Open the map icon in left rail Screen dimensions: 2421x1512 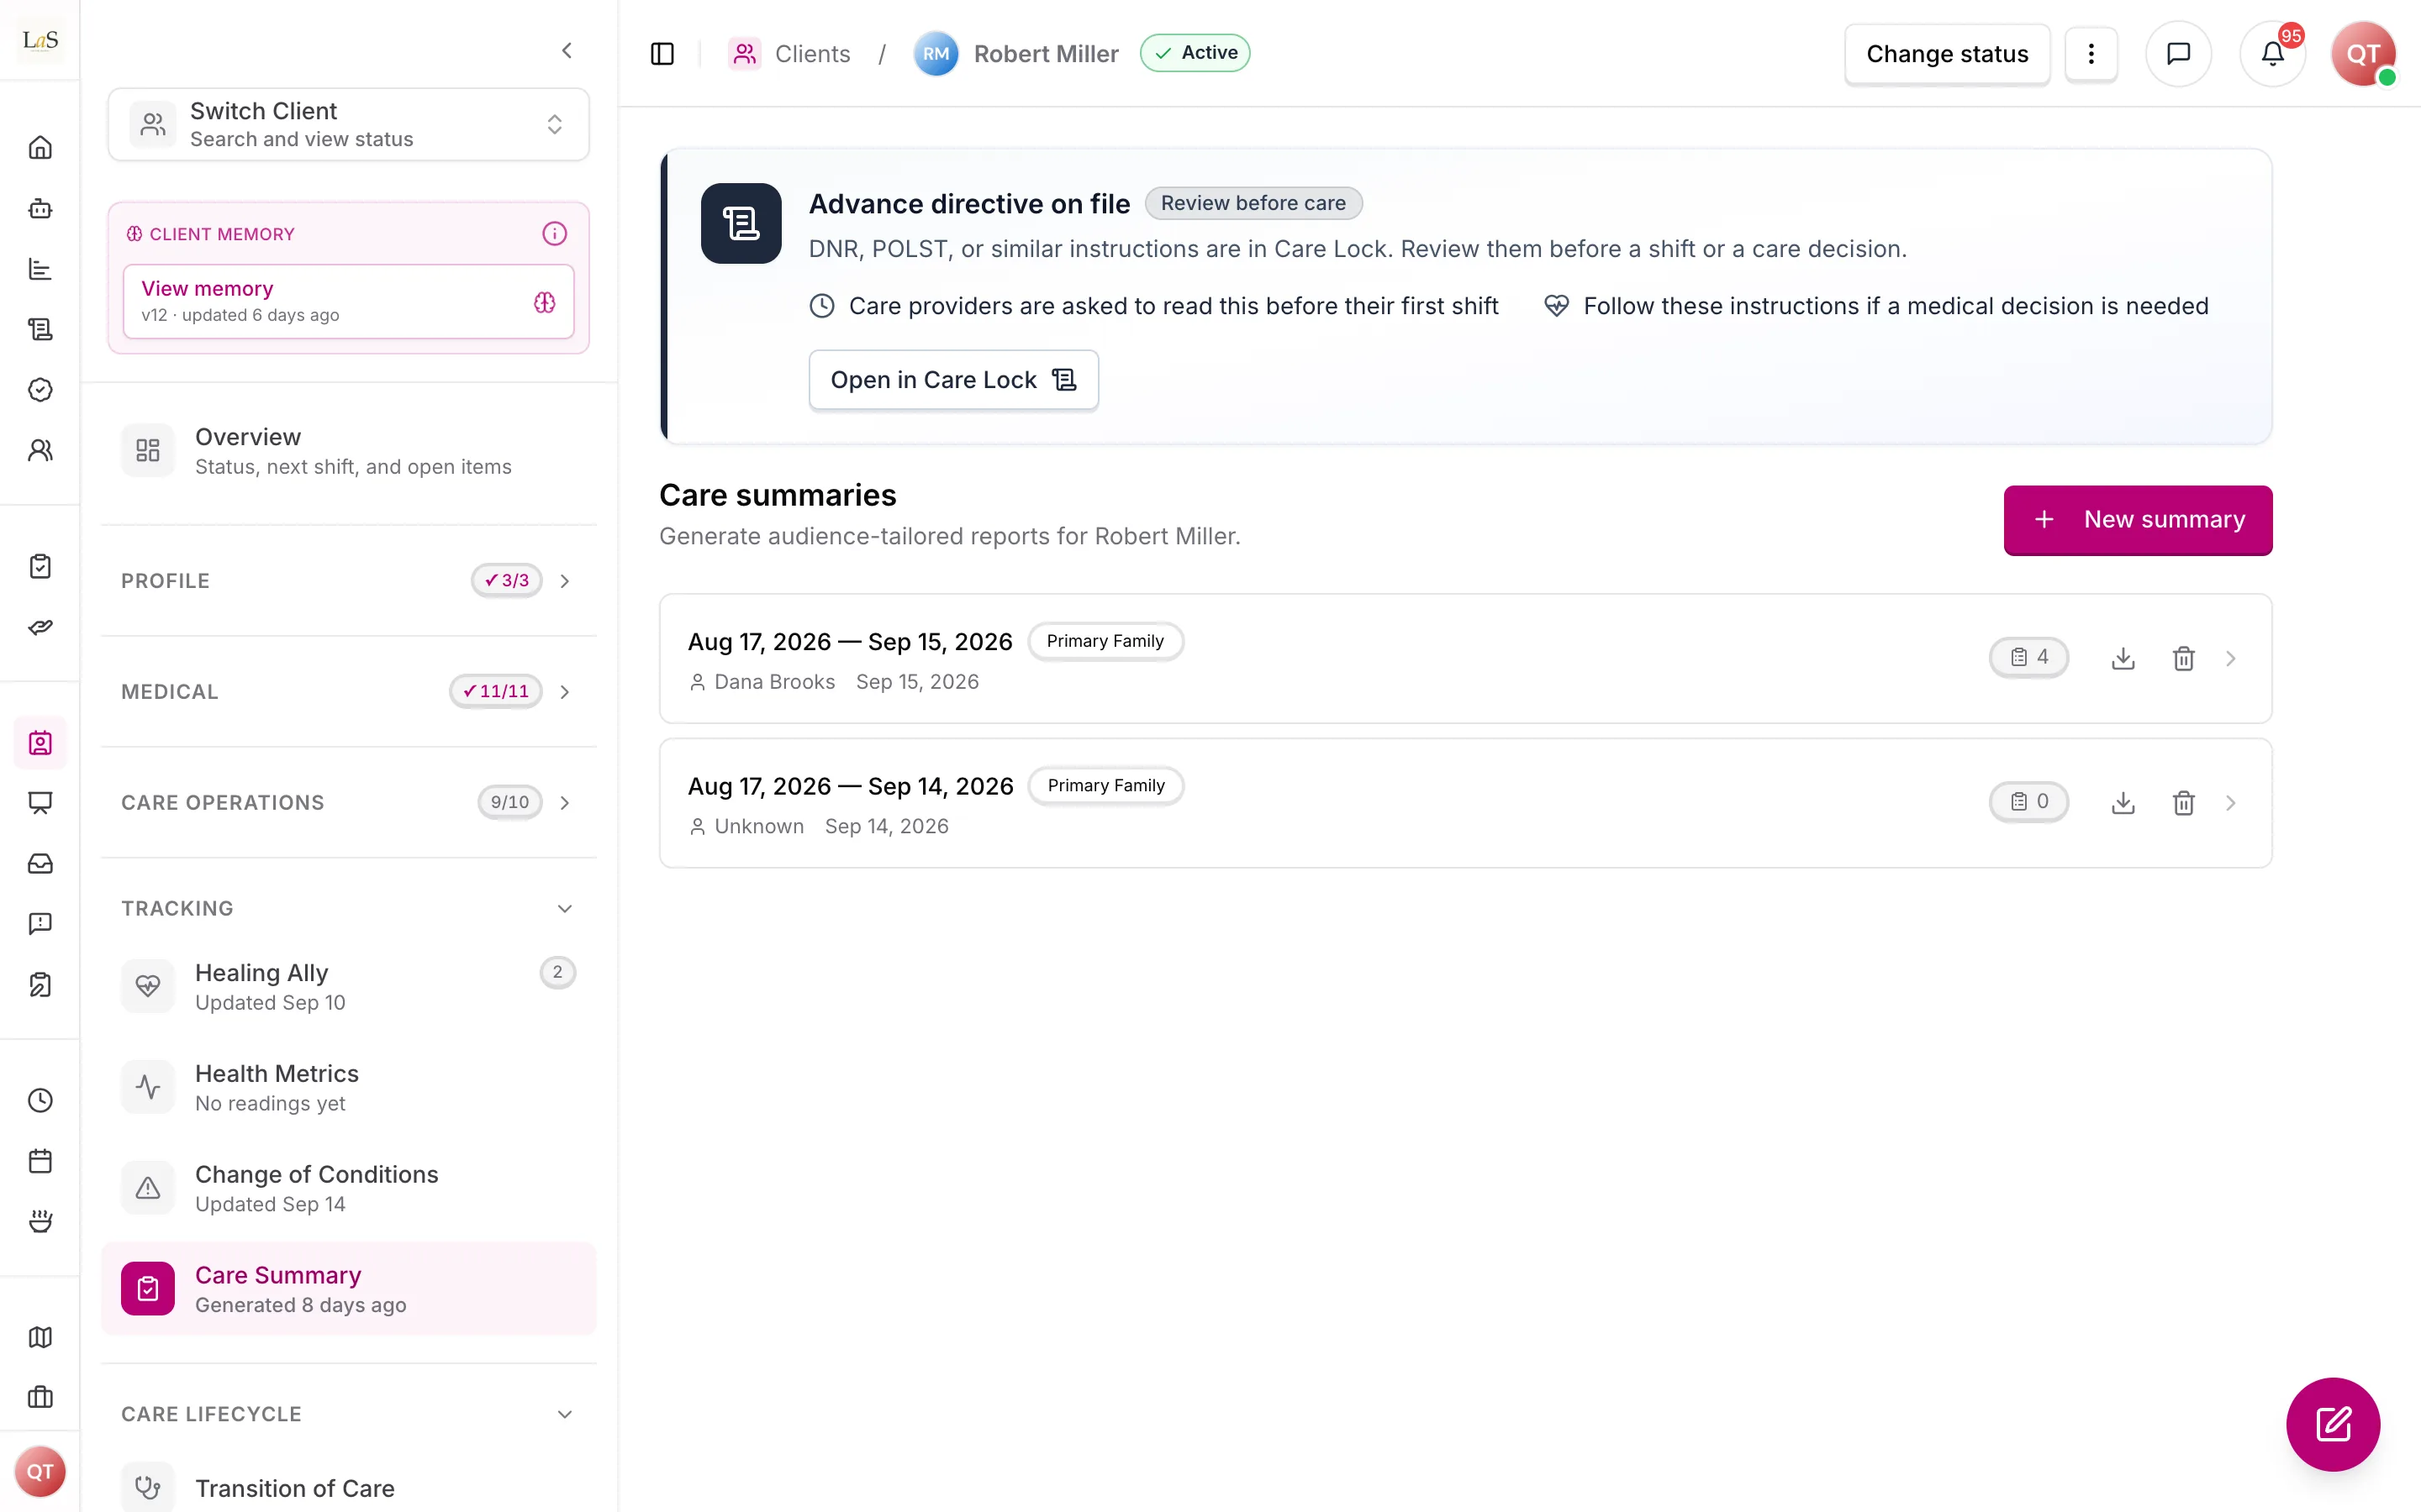coord(40,1337)
